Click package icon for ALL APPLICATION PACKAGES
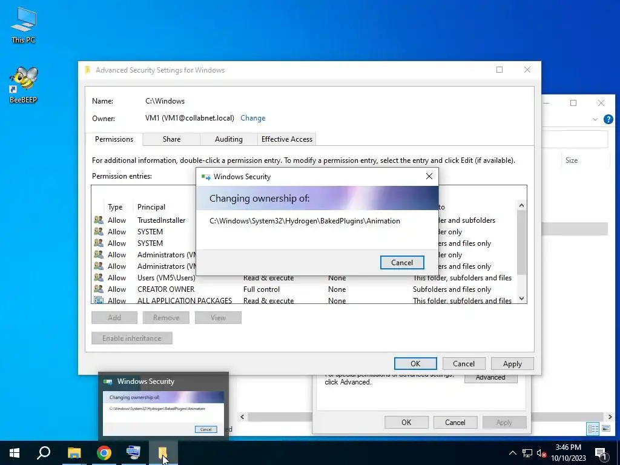 pyautogui.click(x=99, y=300)
